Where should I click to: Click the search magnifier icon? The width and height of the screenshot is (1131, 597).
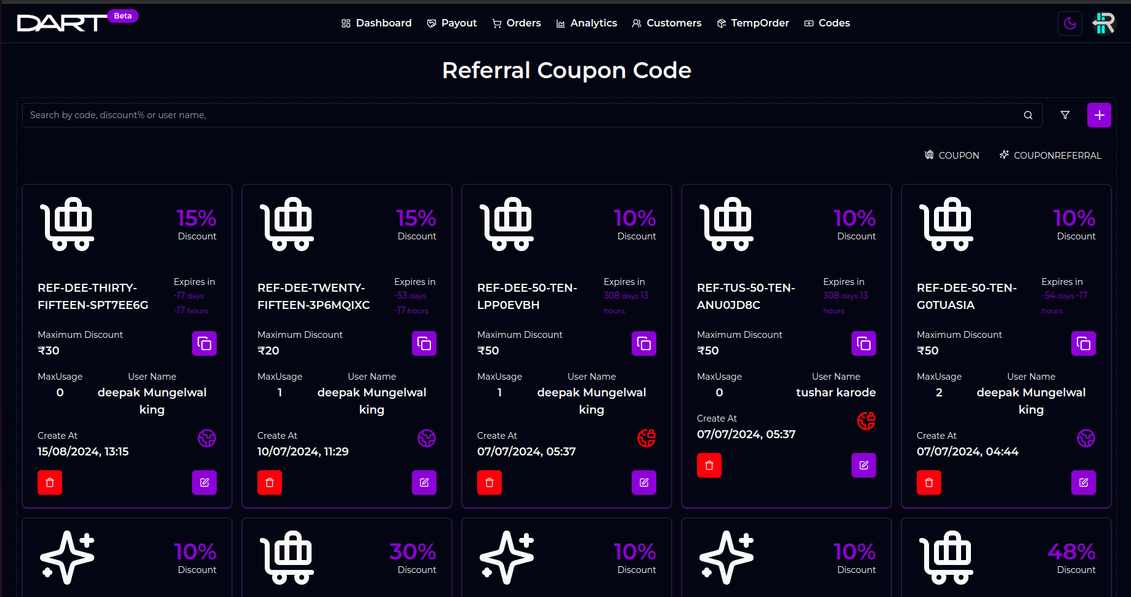click(x=1028, y=115)
